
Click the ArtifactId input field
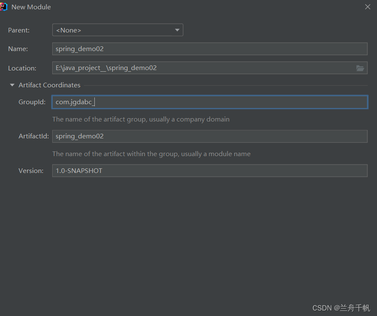(210, 136)
